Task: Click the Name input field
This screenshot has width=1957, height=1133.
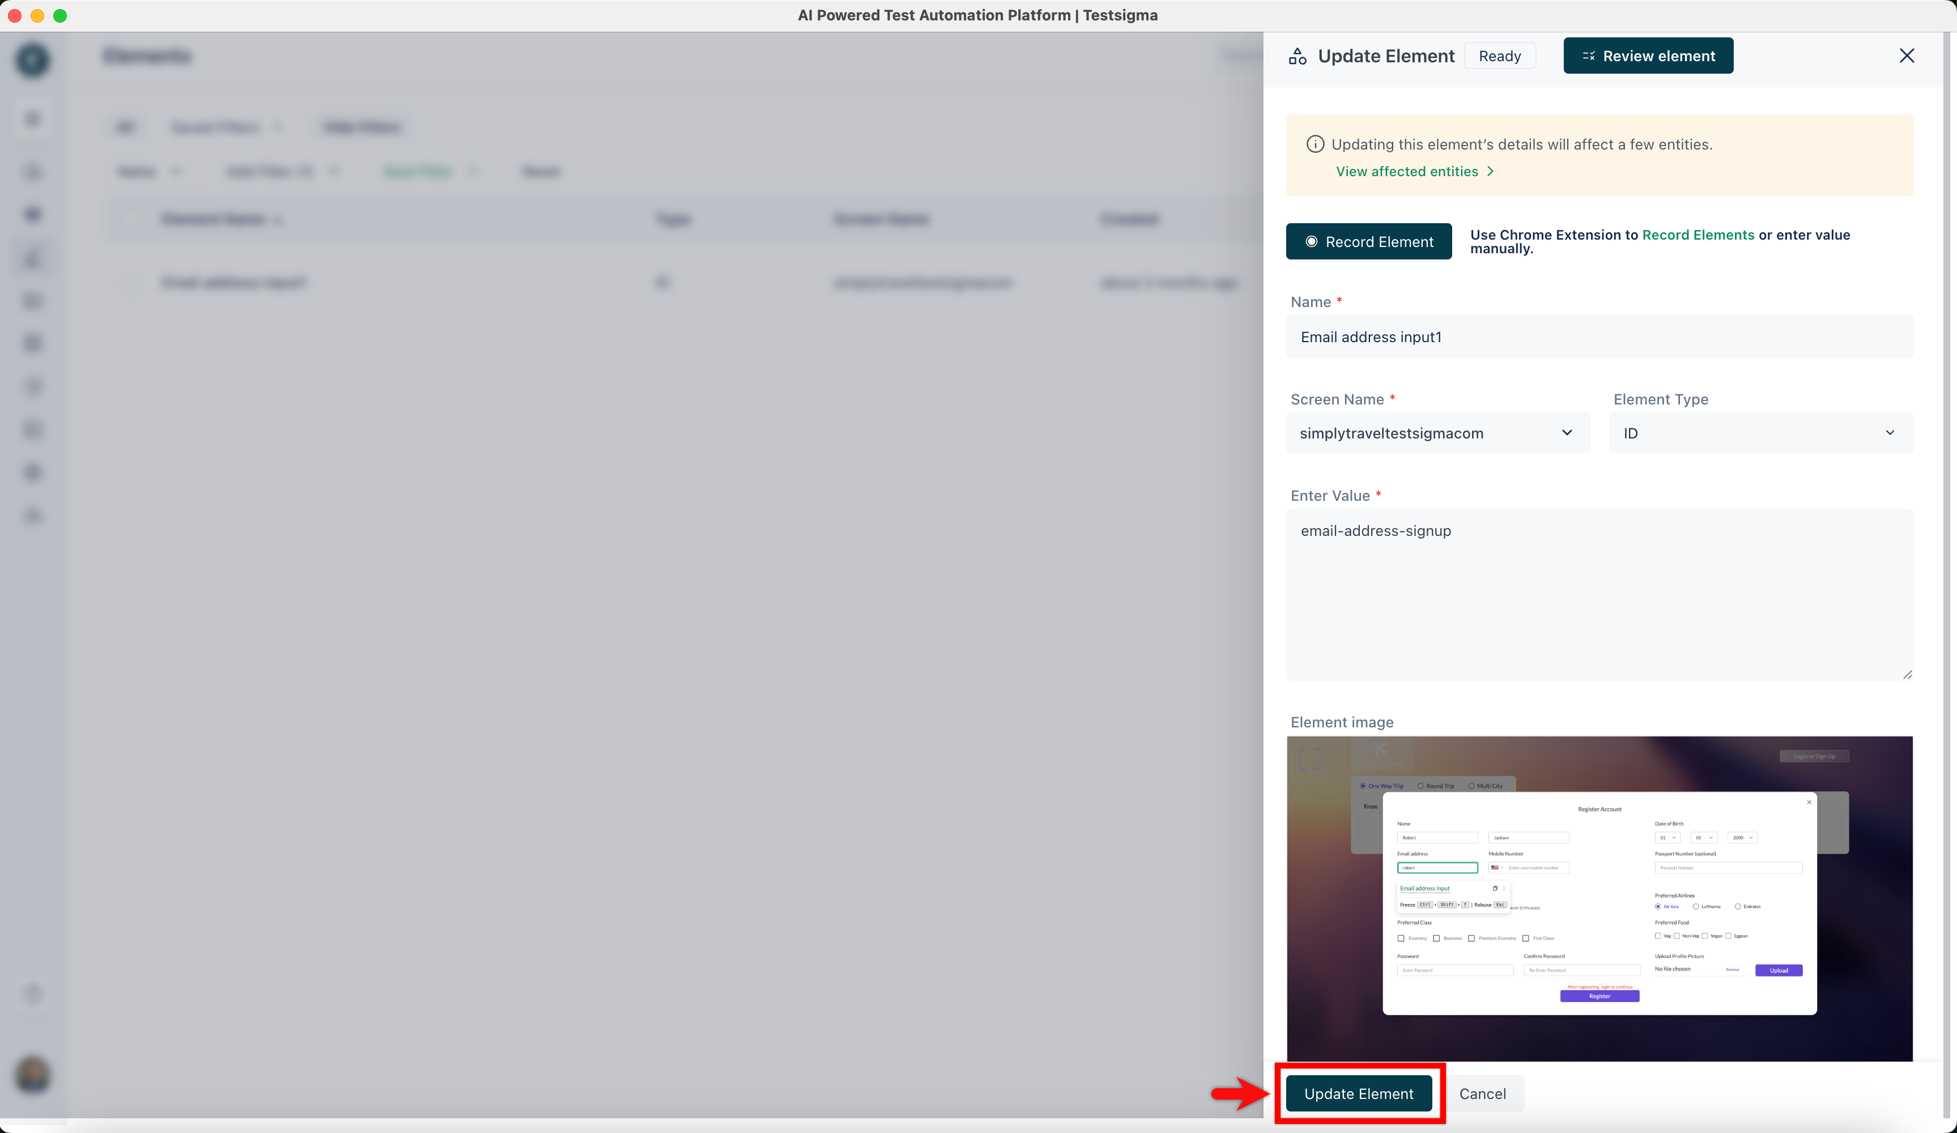Action: pos(1599,337)
